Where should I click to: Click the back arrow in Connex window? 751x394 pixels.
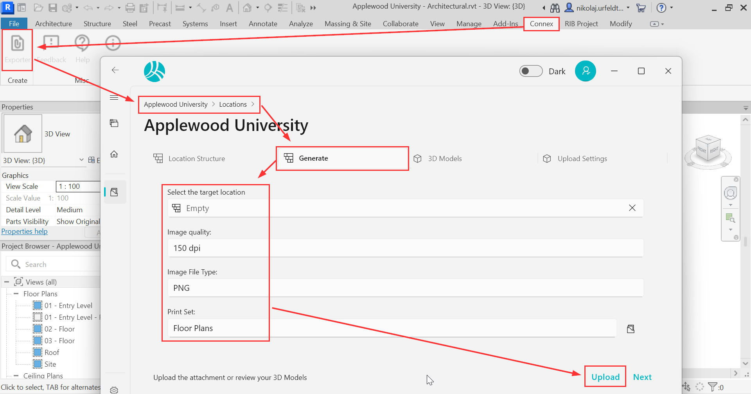tap(115, 70)
